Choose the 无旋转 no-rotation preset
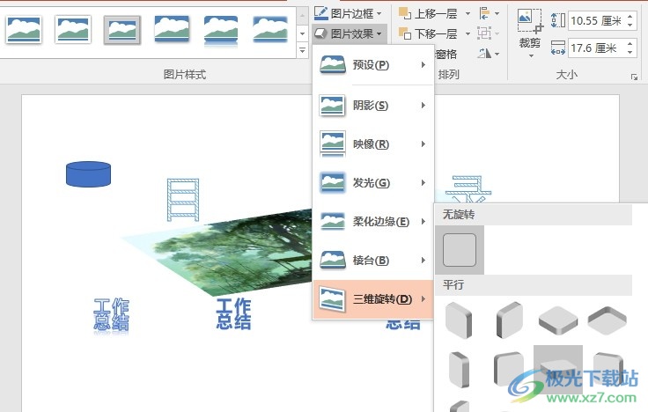Screen dimensions: 648x412 [460, 250]
